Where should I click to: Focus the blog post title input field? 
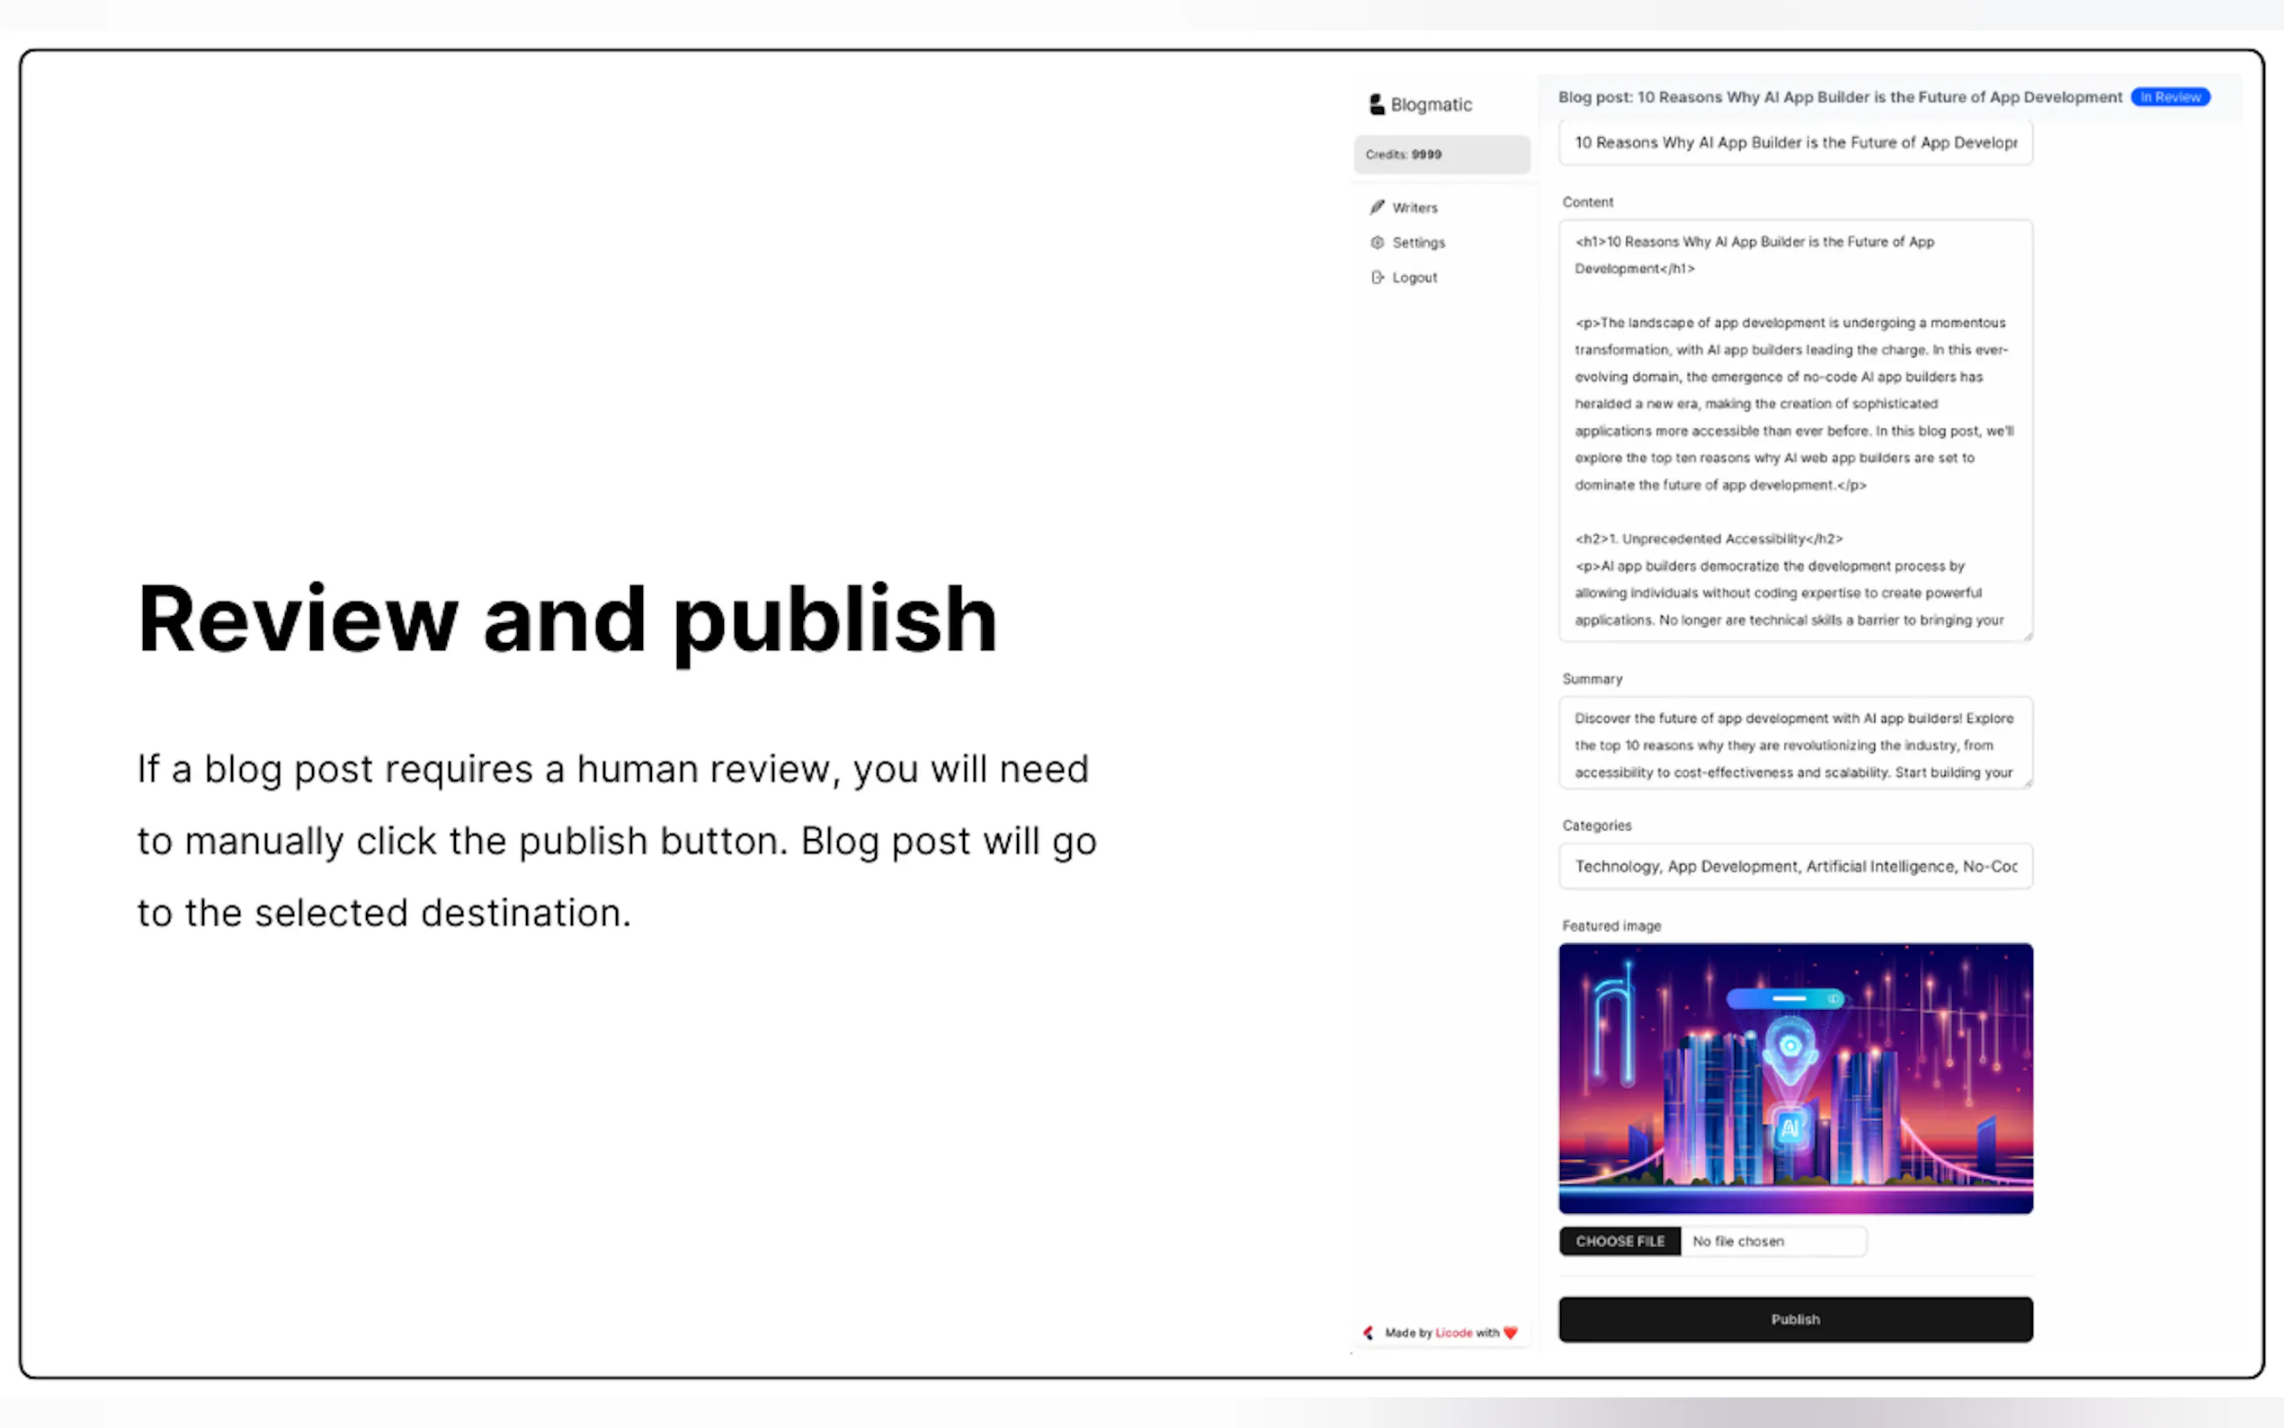[x=1795, y=143]
